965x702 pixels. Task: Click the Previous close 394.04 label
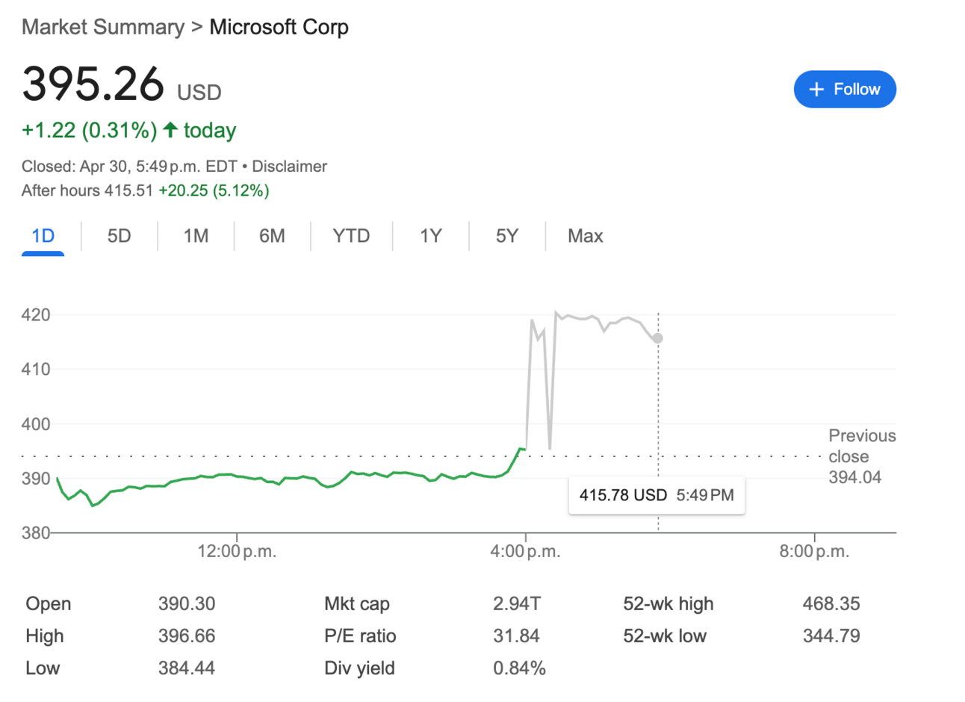tap(862, 456)
